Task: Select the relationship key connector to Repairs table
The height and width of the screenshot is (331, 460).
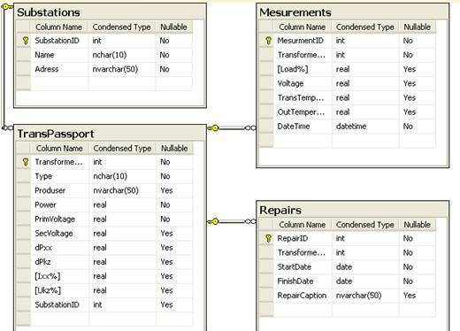Action: pos(213,221)
